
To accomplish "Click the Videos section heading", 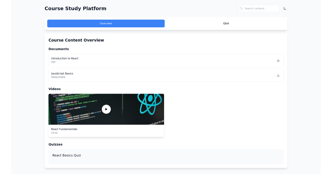I will 55,89.
